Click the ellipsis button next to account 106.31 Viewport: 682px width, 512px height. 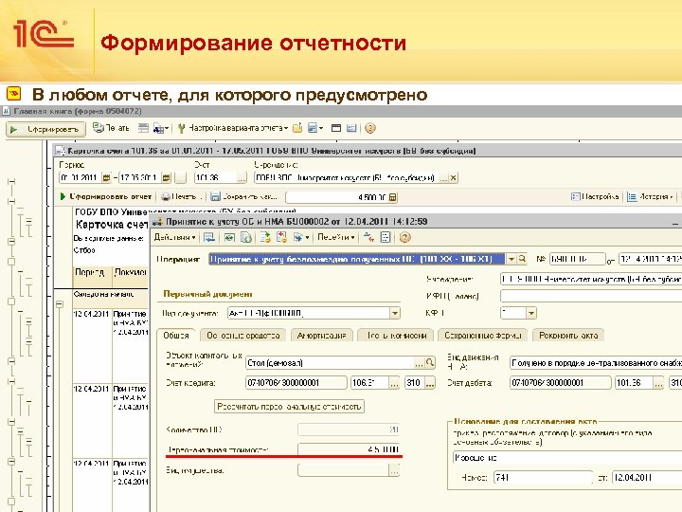pyautogui.click(x=394, y=383)
